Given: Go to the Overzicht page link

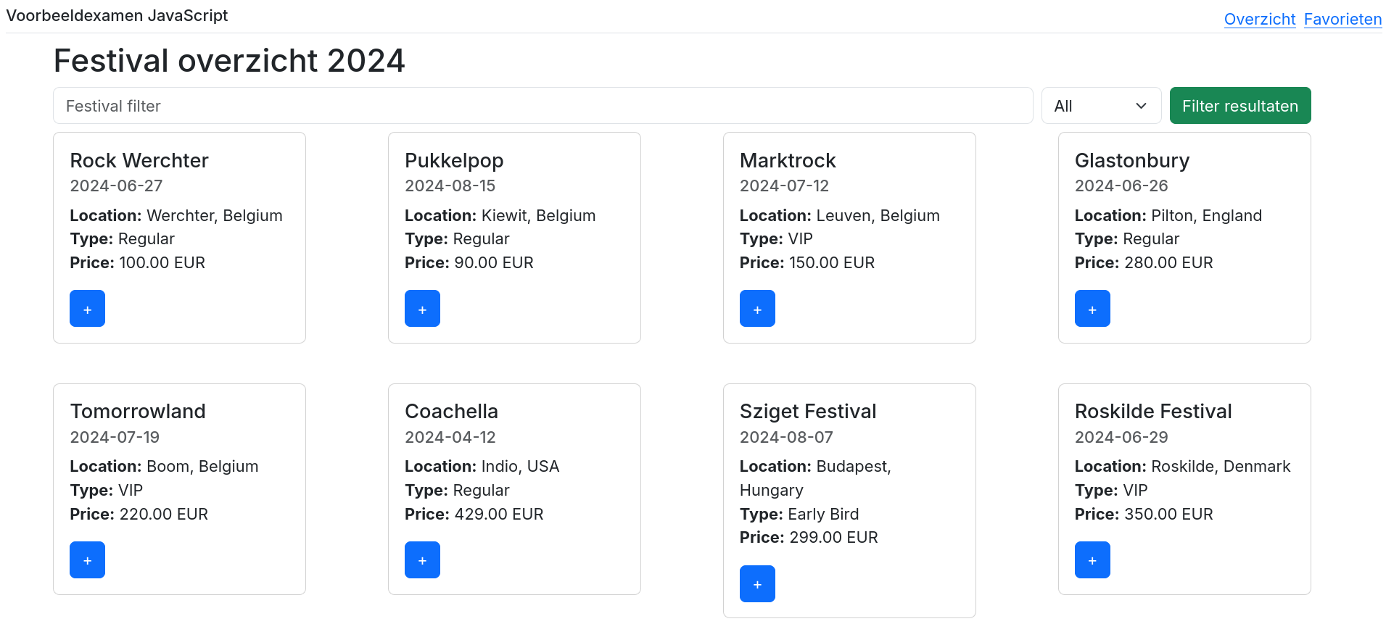Looking at the screenshot, I should (x=1259, y=20).
